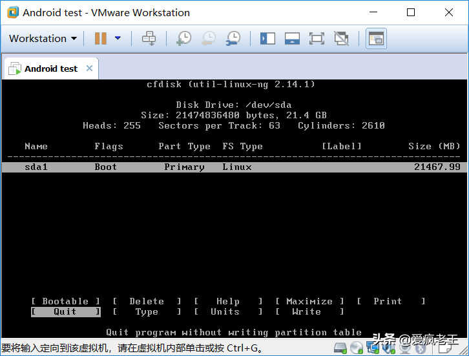Expand the power options dropdown arrow
This screenshot has height=356, width=469.
tap(118, 38)
